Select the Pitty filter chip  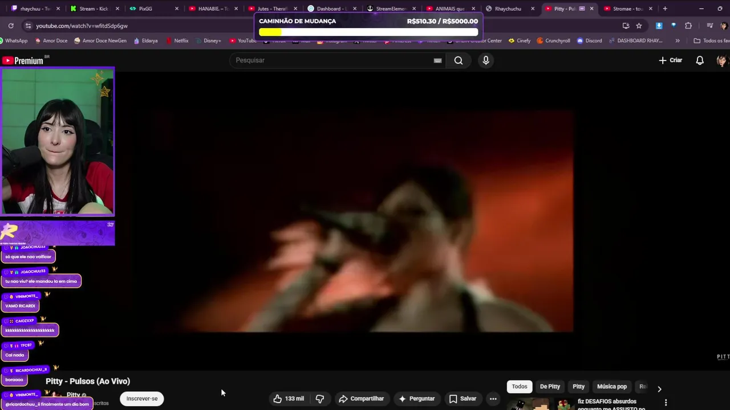pyautogui.click(x=579, y=387)
